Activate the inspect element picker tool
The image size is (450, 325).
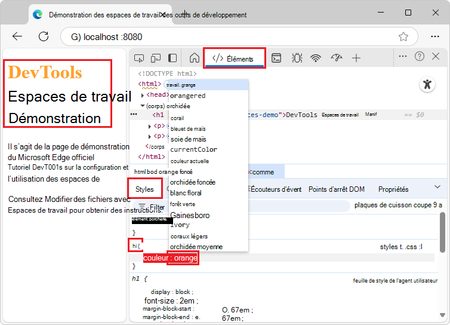click(x=139, y=58)
